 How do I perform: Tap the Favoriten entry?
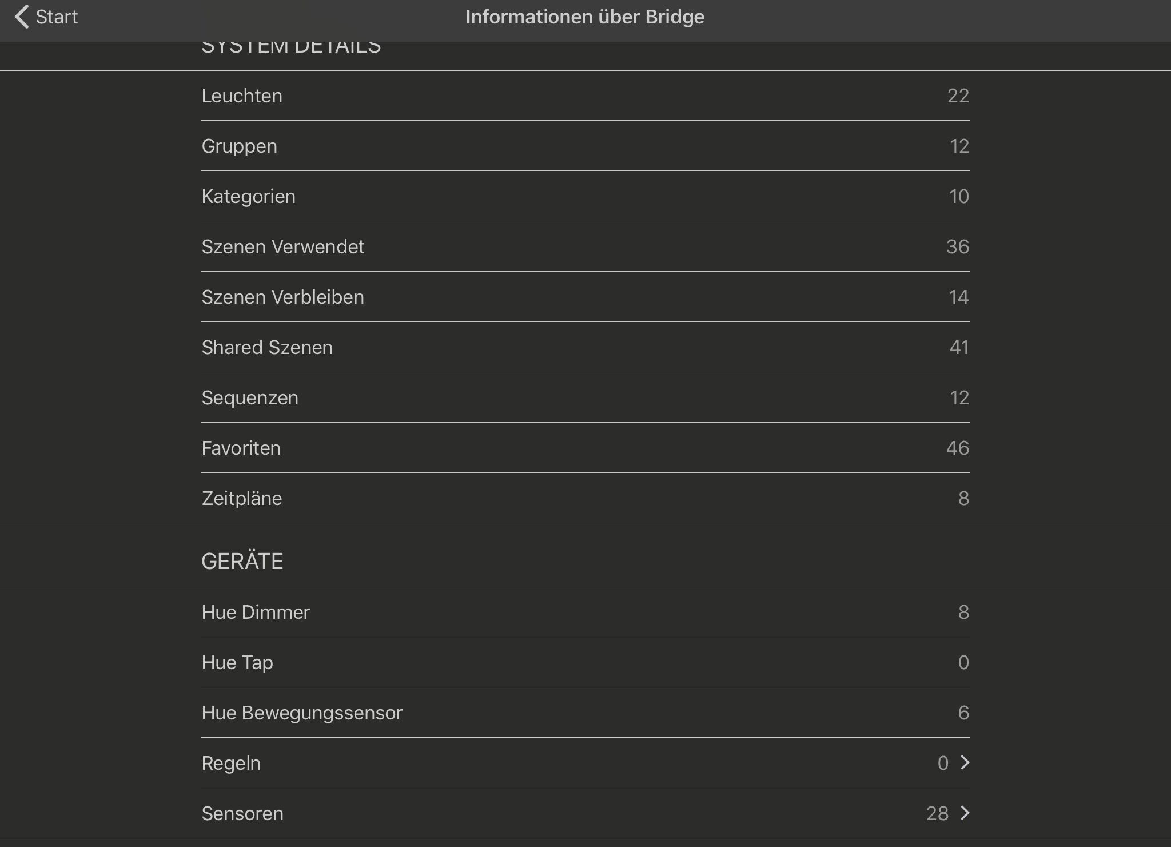coord(584,448)
